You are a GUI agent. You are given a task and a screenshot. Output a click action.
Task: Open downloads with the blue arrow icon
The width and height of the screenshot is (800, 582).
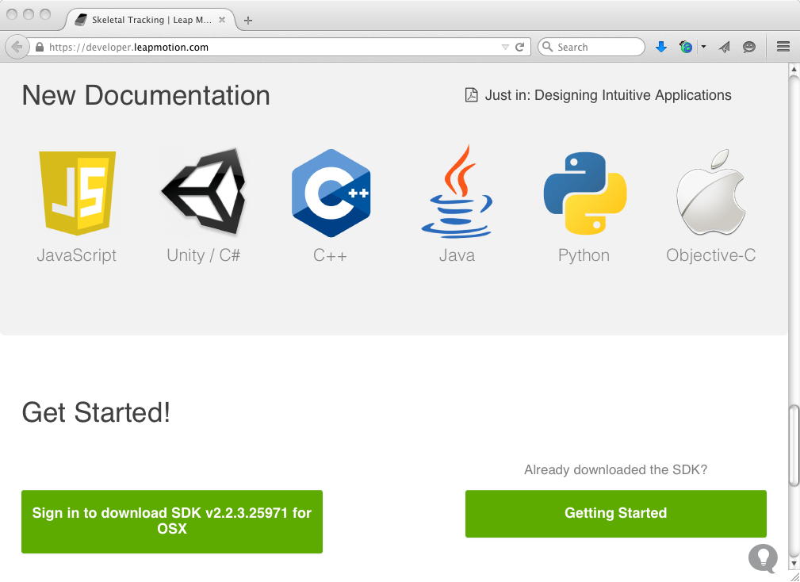[x=661, y=47]
